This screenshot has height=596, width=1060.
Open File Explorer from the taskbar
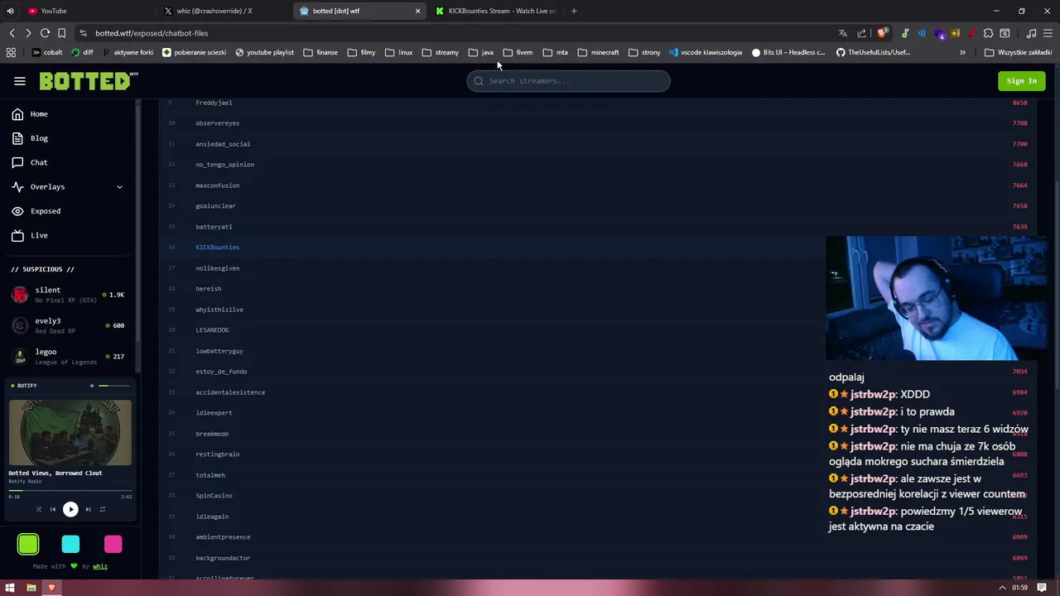[31, 588]
